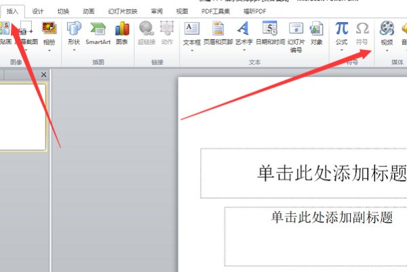Switch to the Design (设计) tab

[x=37, y=12]
